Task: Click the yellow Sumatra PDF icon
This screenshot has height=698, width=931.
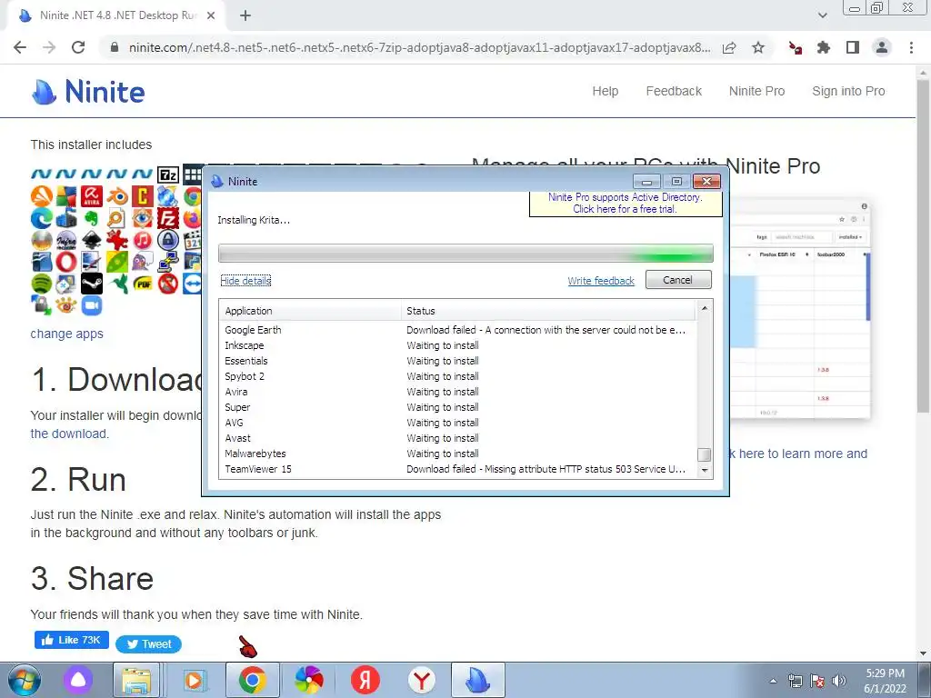Action: pyautogui.click(x=143, y=284)
